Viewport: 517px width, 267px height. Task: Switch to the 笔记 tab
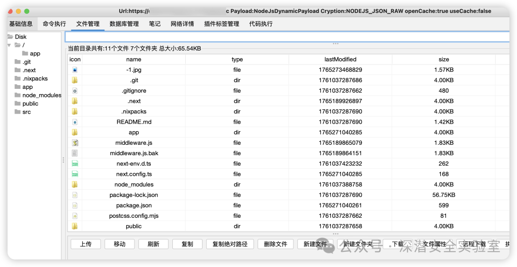click(155, 24)
